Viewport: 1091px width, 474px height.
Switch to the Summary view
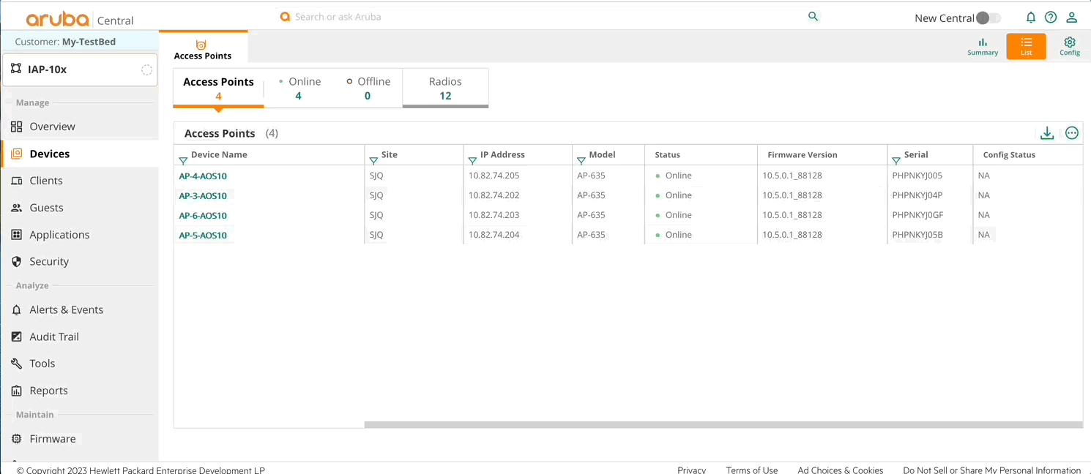tap(983, 47)
